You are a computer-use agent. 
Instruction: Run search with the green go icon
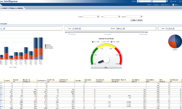pos(167,1)
